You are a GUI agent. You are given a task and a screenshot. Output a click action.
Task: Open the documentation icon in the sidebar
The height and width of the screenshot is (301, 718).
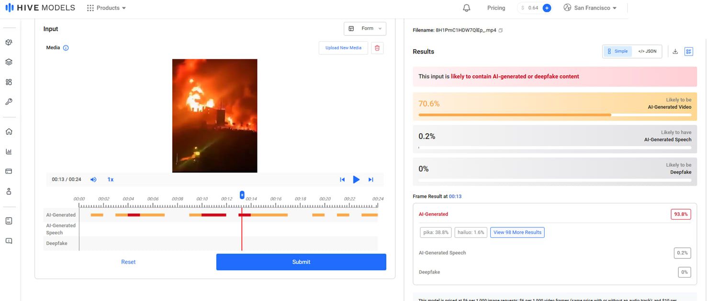click(x=9, y=221)
